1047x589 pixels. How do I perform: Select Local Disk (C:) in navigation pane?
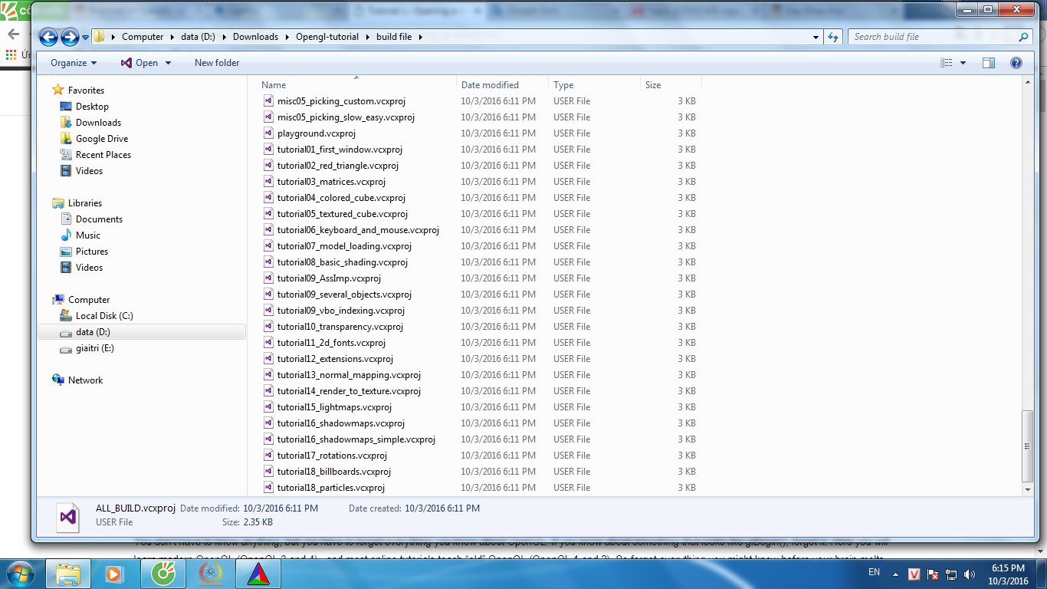point(104,316)
